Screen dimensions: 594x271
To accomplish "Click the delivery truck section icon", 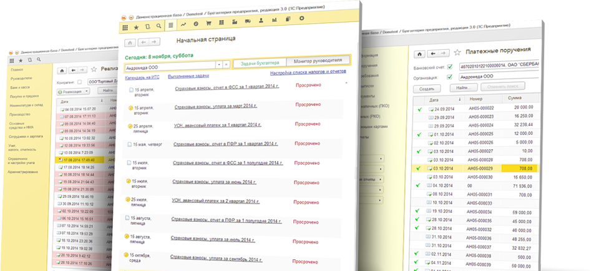I will pyautogui.click(x=248, y=21).
